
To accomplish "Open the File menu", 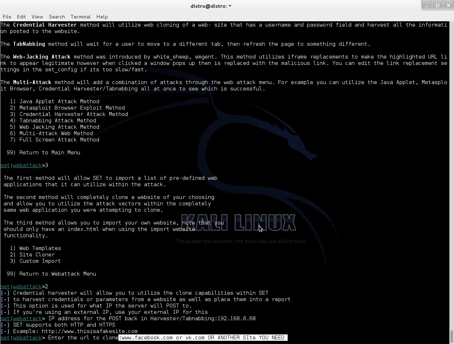I will [x=7, y=17].
